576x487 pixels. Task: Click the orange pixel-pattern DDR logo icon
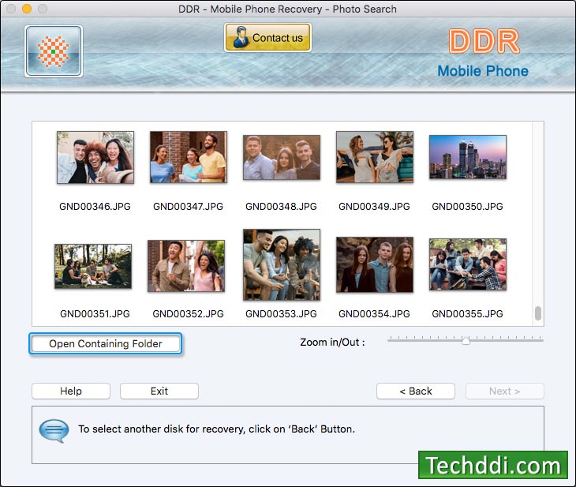[54, 51]
